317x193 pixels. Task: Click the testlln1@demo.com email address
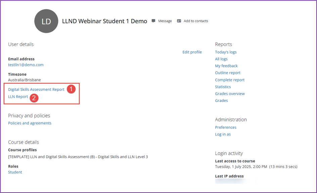coord(26,65)
